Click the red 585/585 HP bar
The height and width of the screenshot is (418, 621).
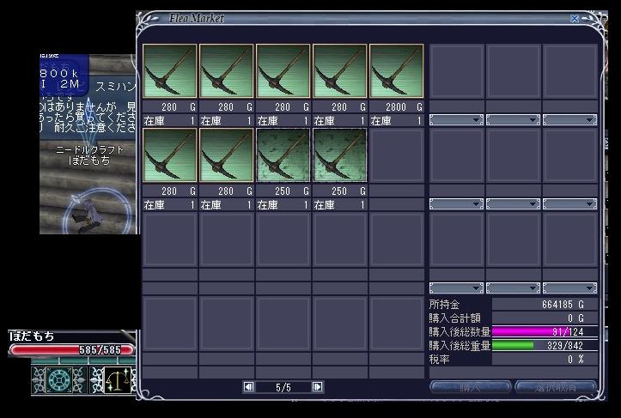coord(71,349)
